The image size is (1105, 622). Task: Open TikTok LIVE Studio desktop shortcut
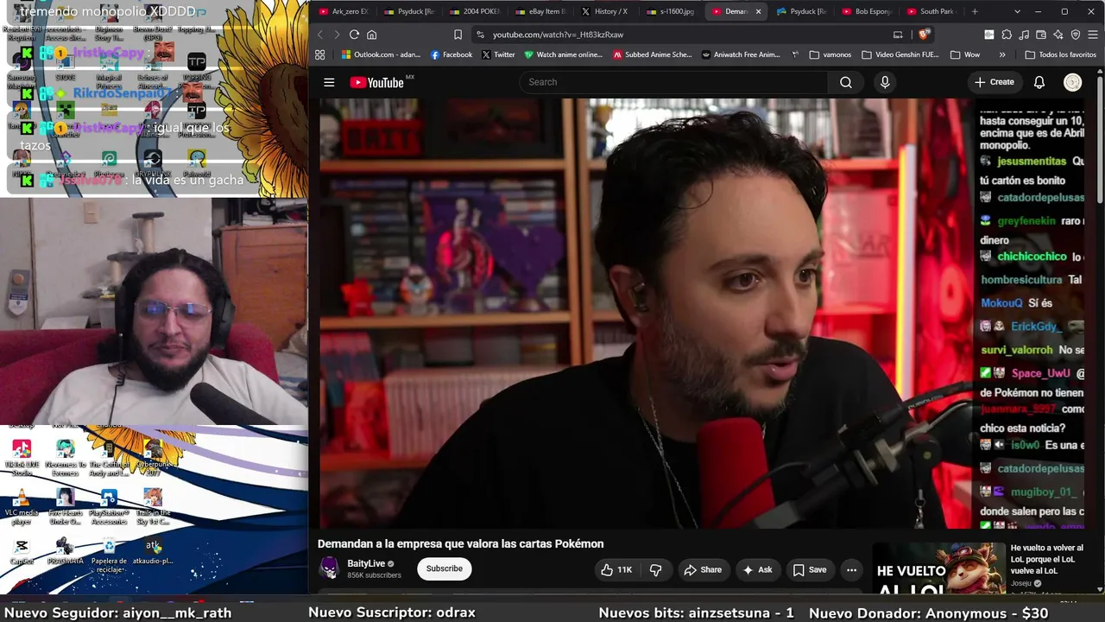(x=22, y=457)
